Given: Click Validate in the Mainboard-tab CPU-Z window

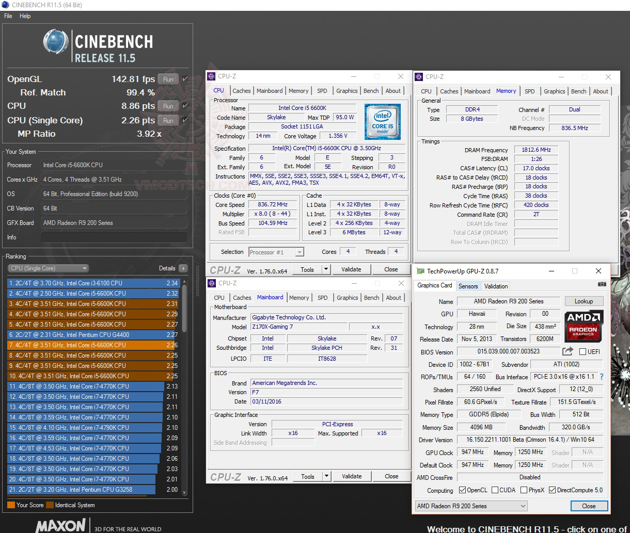Looking at the screenshot, I should (x=352, y=476).
